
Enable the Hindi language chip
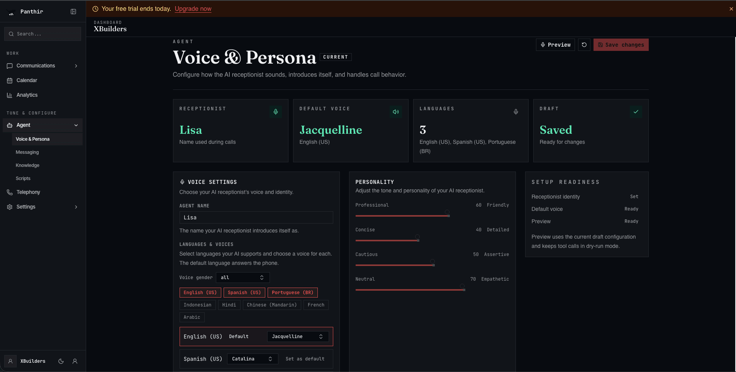click(x=229, y=305)
